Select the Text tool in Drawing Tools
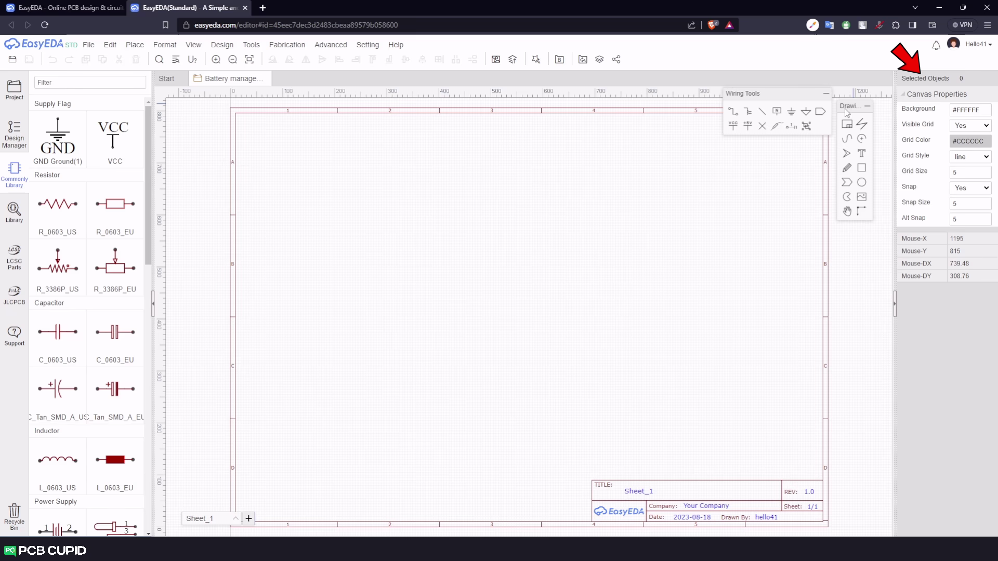The height and width of the screenshot is (561, 998). click(861, 153)
